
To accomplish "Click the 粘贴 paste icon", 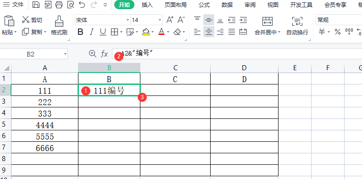I will (9, 21).
